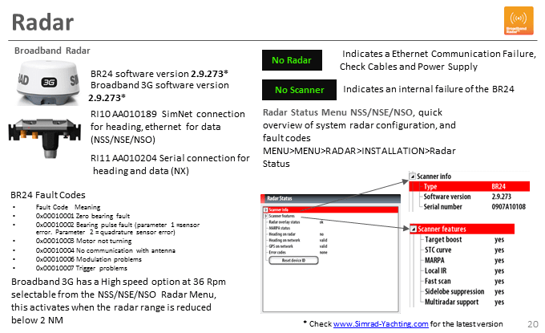The width and height of the screenshot is (545, 333).
Task: Select the Fast scan feature row
Action: click(x=462, y=281)
